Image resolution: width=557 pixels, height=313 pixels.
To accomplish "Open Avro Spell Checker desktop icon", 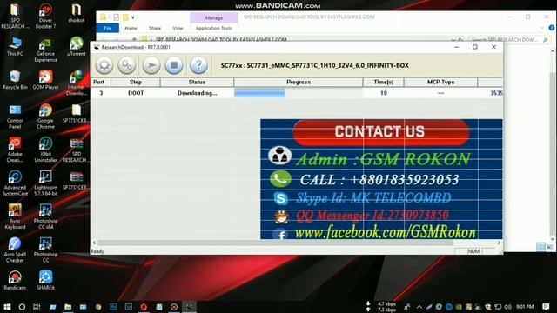I will pos(15,250).
